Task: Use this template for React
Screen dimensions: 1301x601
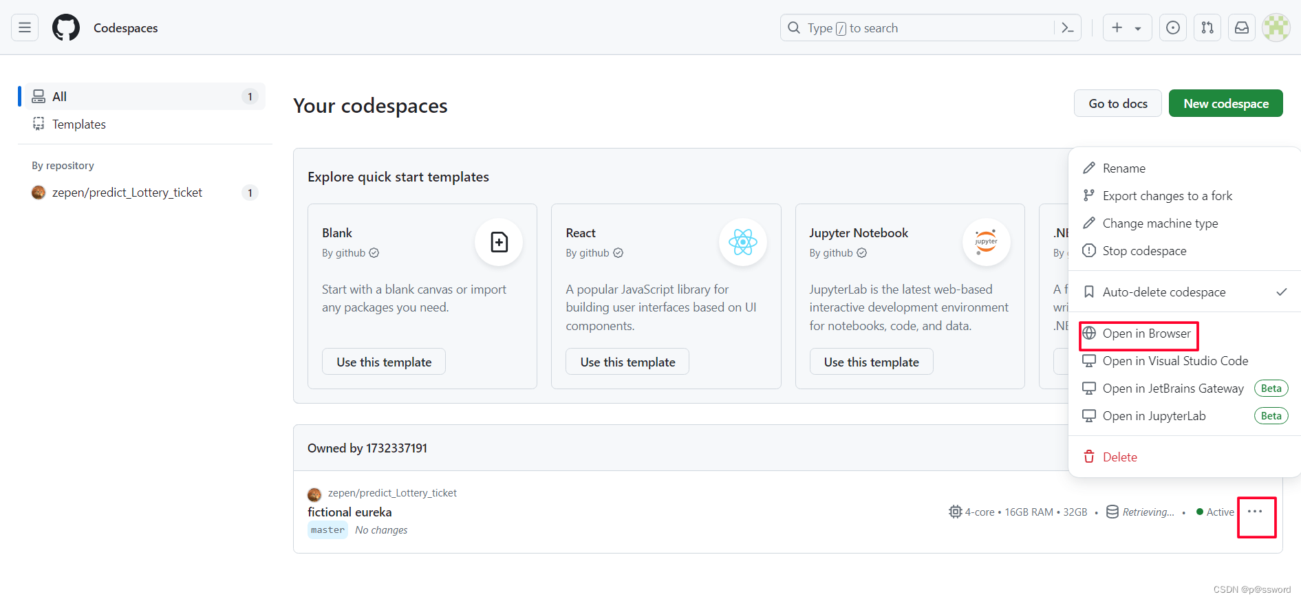Action: coord(627,362)
